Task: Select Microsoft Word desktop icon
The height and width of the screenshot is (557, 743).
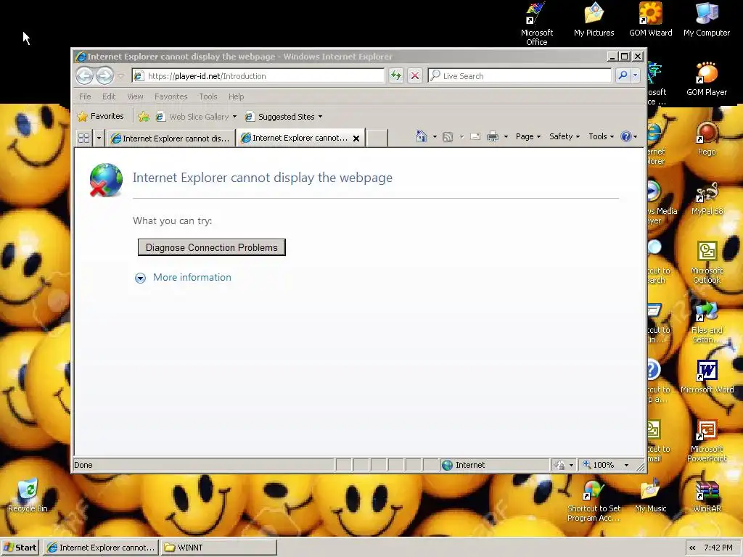Action: [707, 377]
